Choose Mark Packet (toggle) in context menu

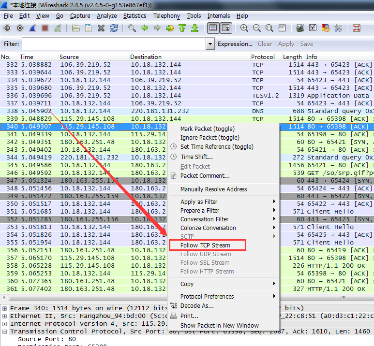[207, 129]
